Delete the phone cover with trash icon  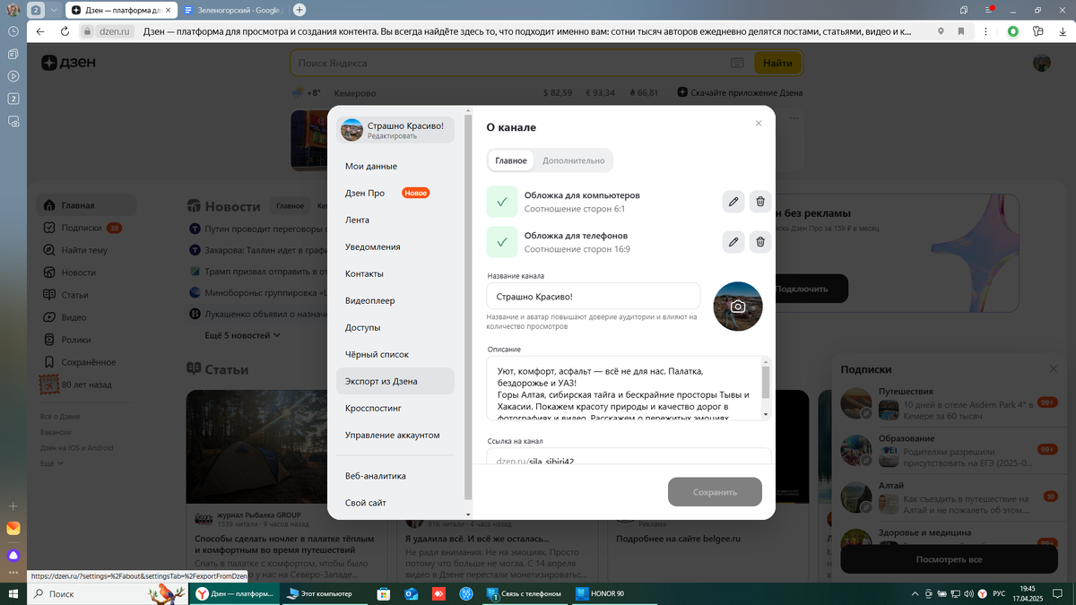760,241
